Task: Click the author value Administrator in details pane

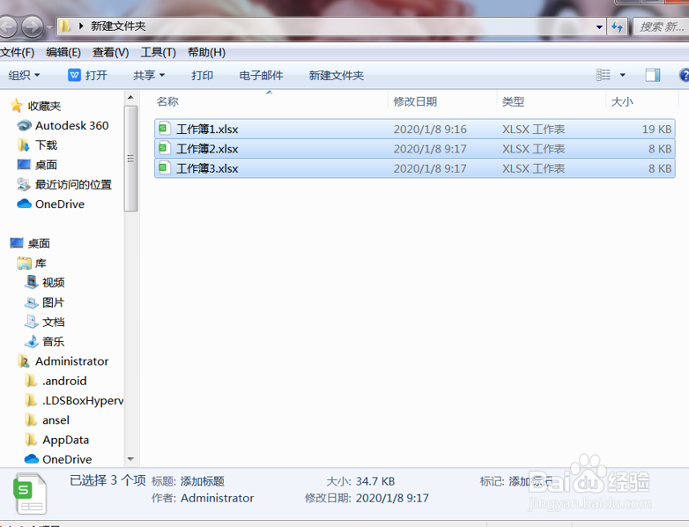Action: click(217, 498)
